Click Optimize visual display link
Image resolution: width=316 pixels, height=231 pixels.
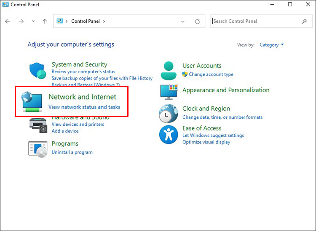[206, 142]
